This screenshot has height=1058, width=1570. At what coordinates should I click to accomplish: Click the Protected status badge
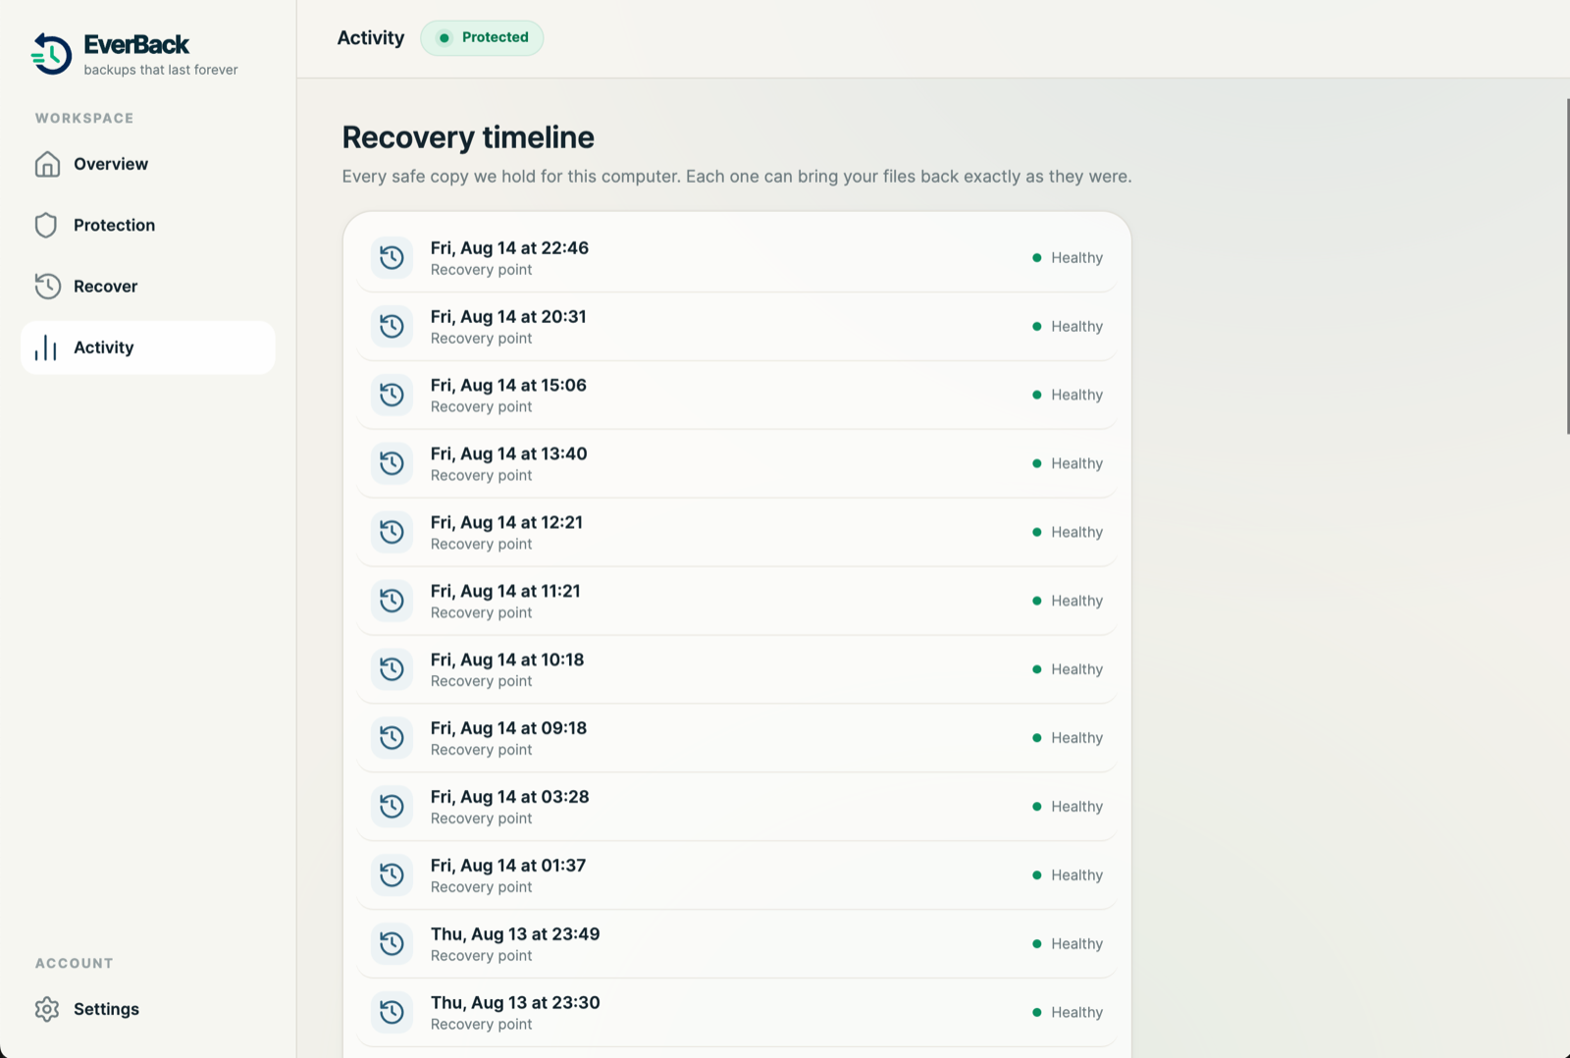[482, 37]
